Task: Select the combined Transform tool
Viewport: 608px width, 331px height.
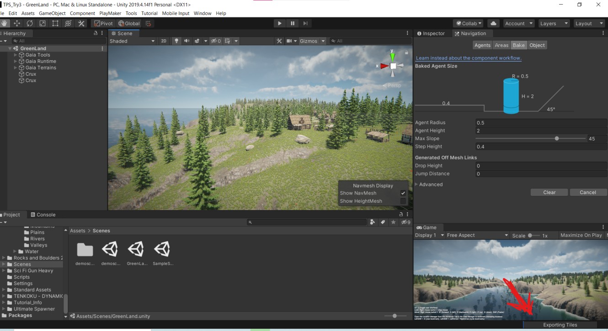Action: [68, 23]
